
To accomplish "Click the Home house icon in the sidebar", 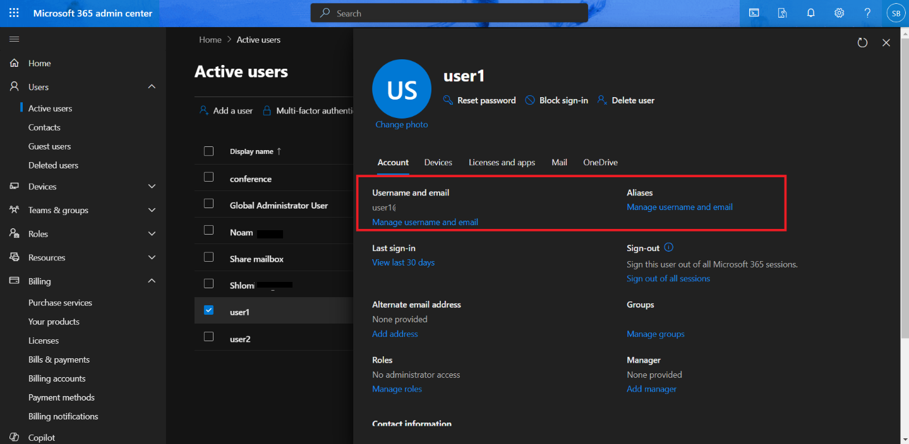I will pos(15,63).
